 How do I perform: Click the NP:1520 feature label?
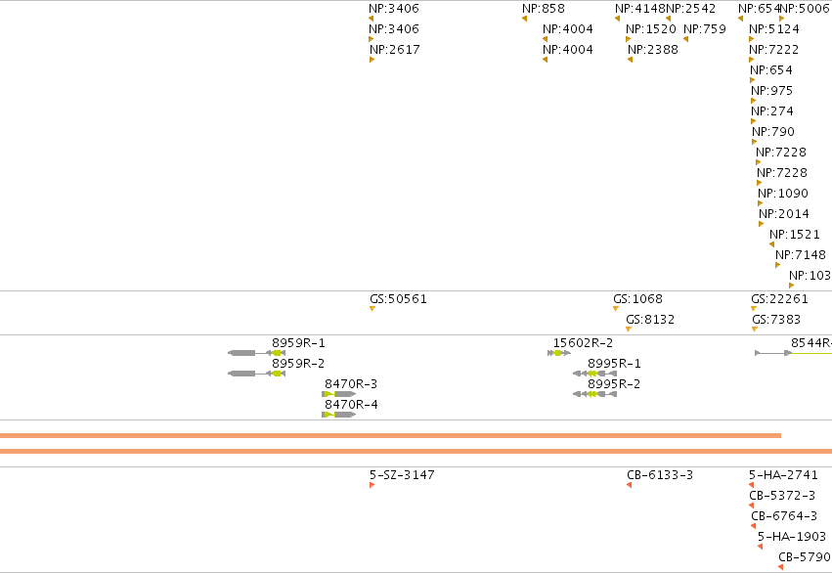[651, 29]
